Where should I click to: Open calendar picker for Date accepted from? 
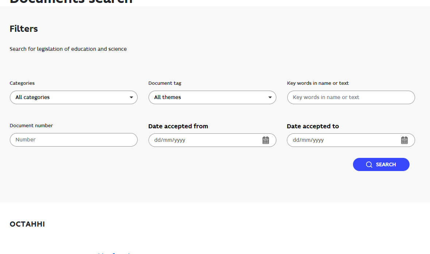point(266,140)
